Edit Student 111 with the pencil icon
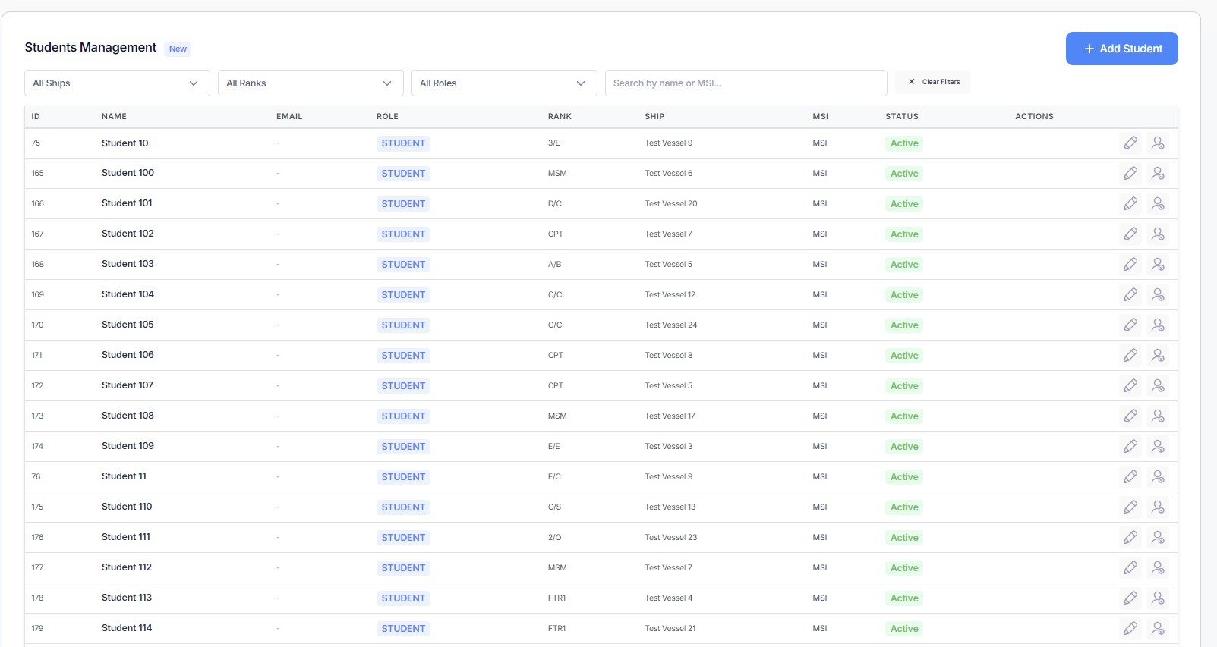The width and height of the screenshot is (1217, 647). click(x=1130, y=538)
